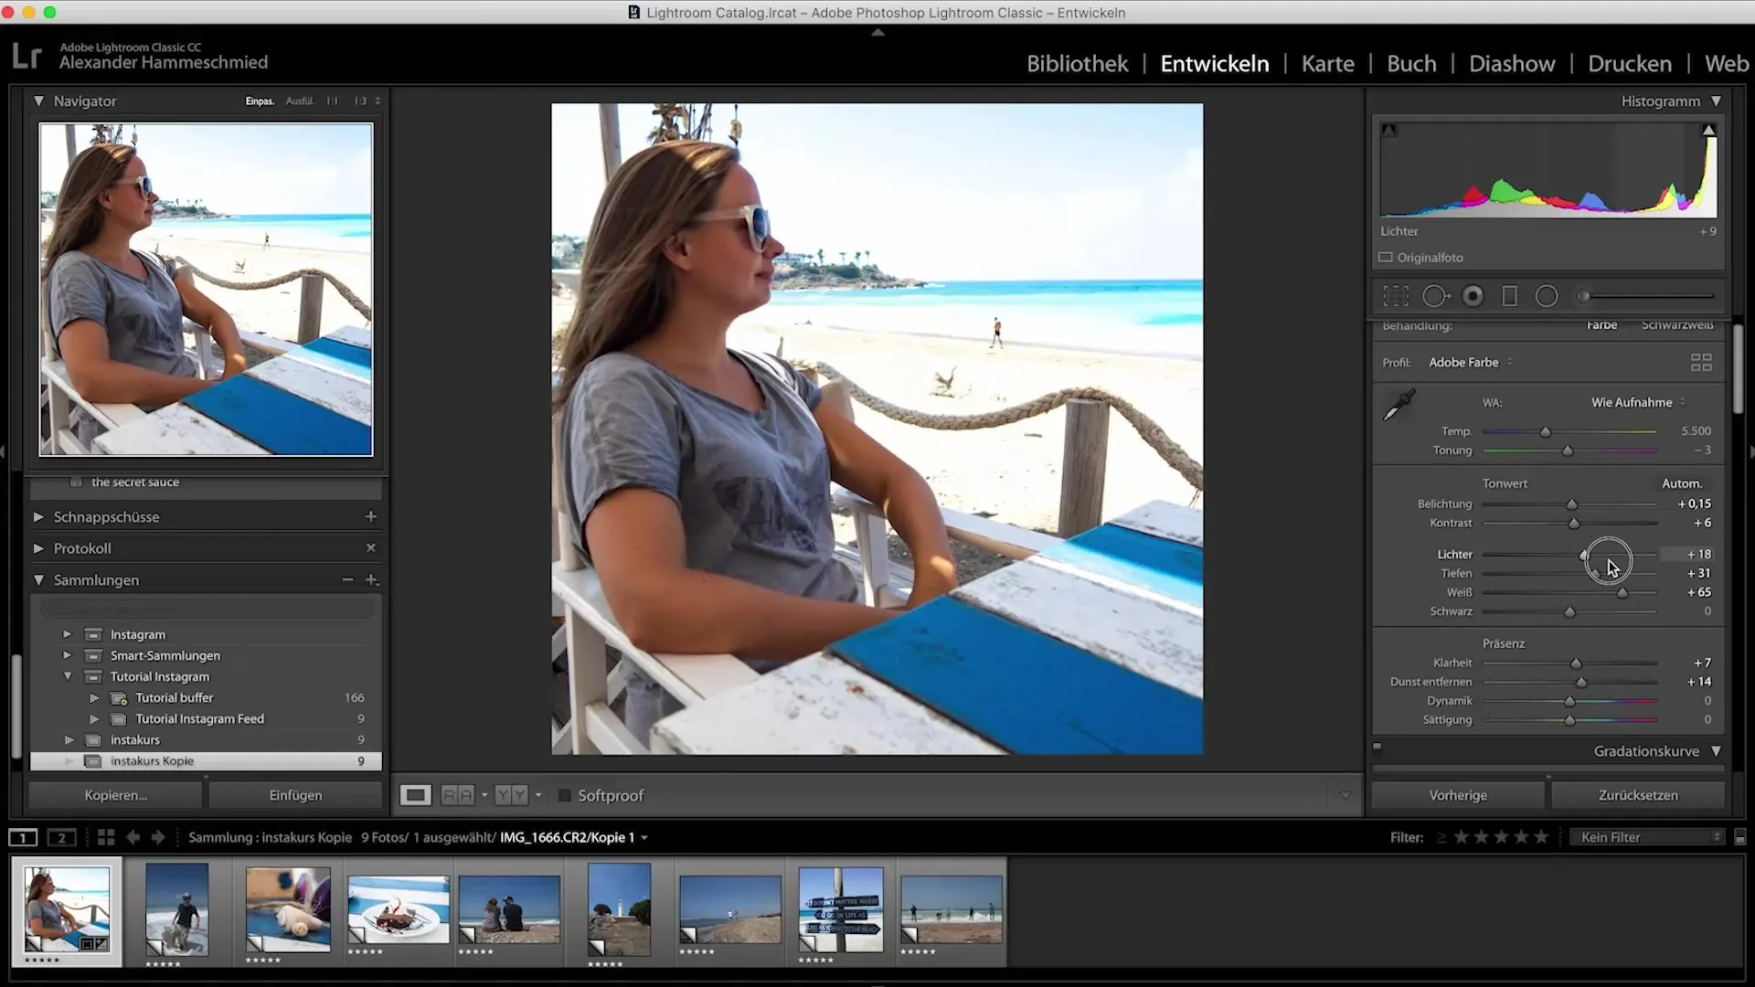Image resolution: width=1755 pixels, height=987 pixels.
Task: Open the Bibliothek module
Action: [x=1077, y=64]
